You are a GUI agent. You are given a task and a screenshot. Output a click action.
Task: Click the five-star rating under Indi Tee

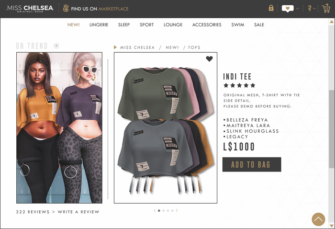click(x=239, y=86)
